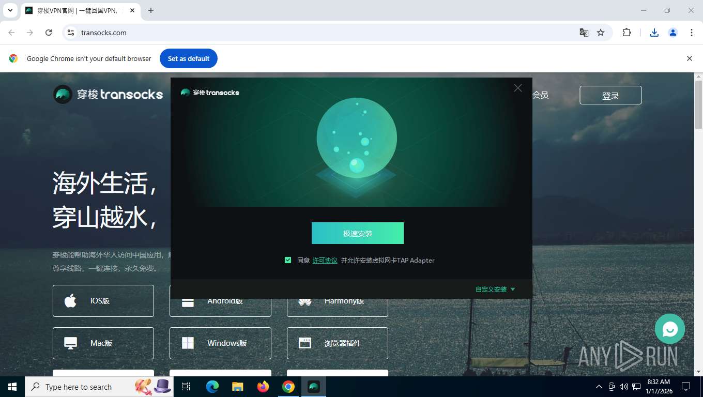The height and width of the screenshot is (397, 703).
Task: Close the transocks installer dialog
Action: 518,88
